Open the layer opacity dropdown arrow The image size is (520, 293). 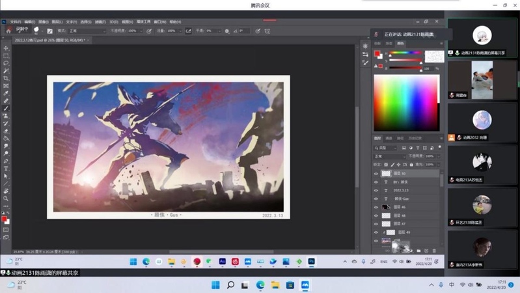[439, 156]
